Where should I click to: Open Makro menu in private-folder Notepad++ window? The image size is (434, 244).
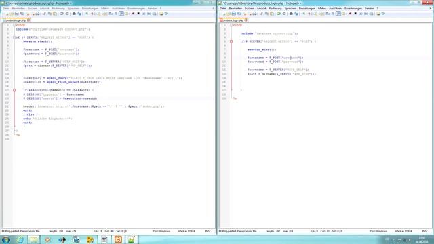tap(105, 9)
